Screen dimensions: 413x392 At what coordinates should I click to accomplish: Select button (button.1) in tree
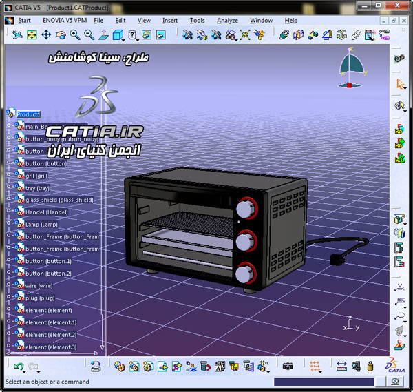48,261
